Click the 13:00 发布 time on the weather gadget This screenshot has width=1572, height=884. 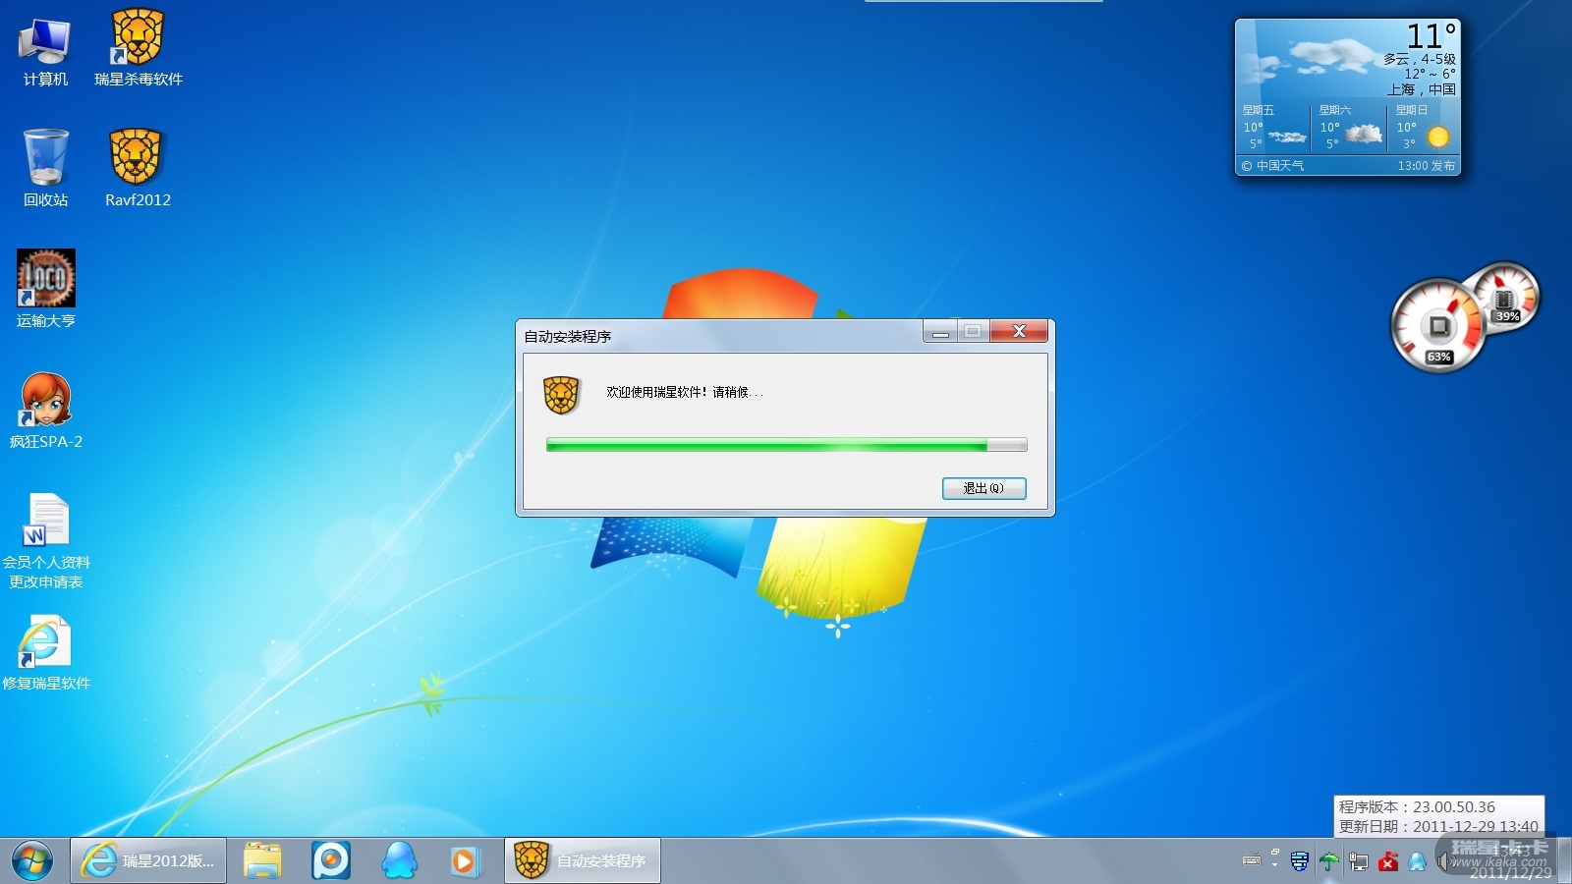(x=1427, y=166)
